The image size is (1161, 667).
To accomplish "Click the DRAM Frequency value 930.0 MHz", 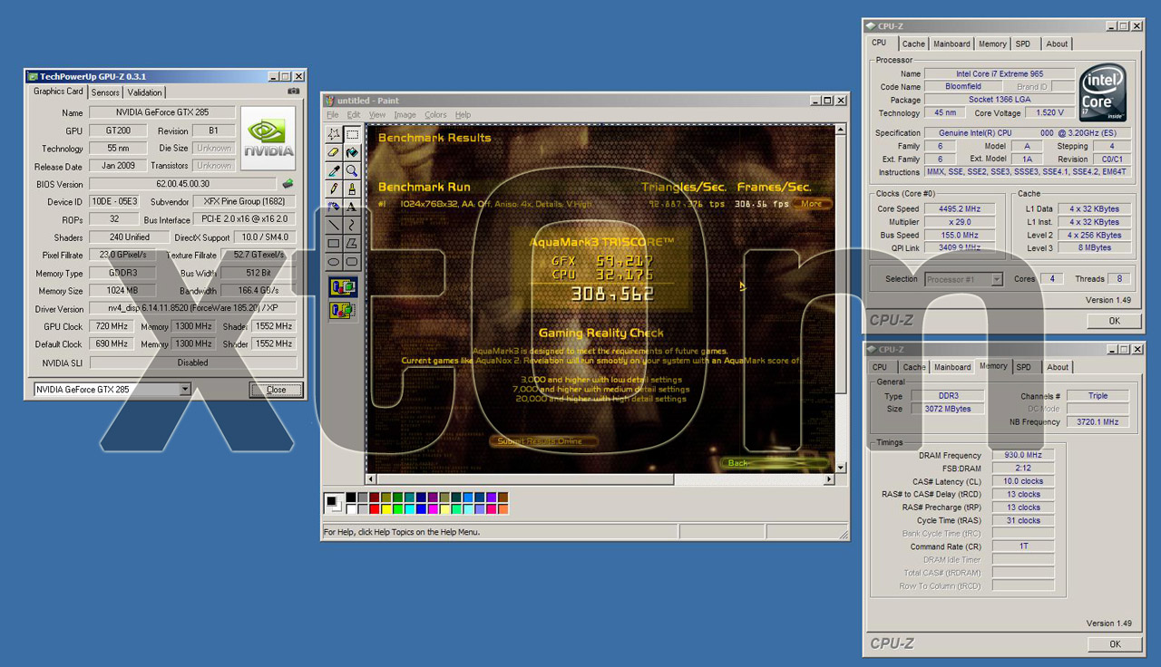I will [x=1023, y=455].
